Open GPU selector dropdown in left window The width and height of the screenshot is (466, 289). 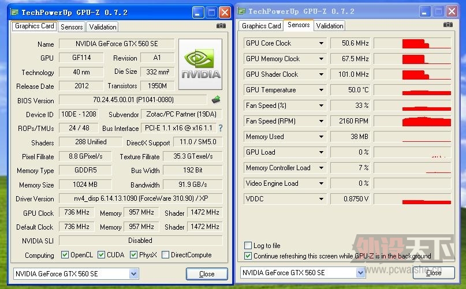134,273
